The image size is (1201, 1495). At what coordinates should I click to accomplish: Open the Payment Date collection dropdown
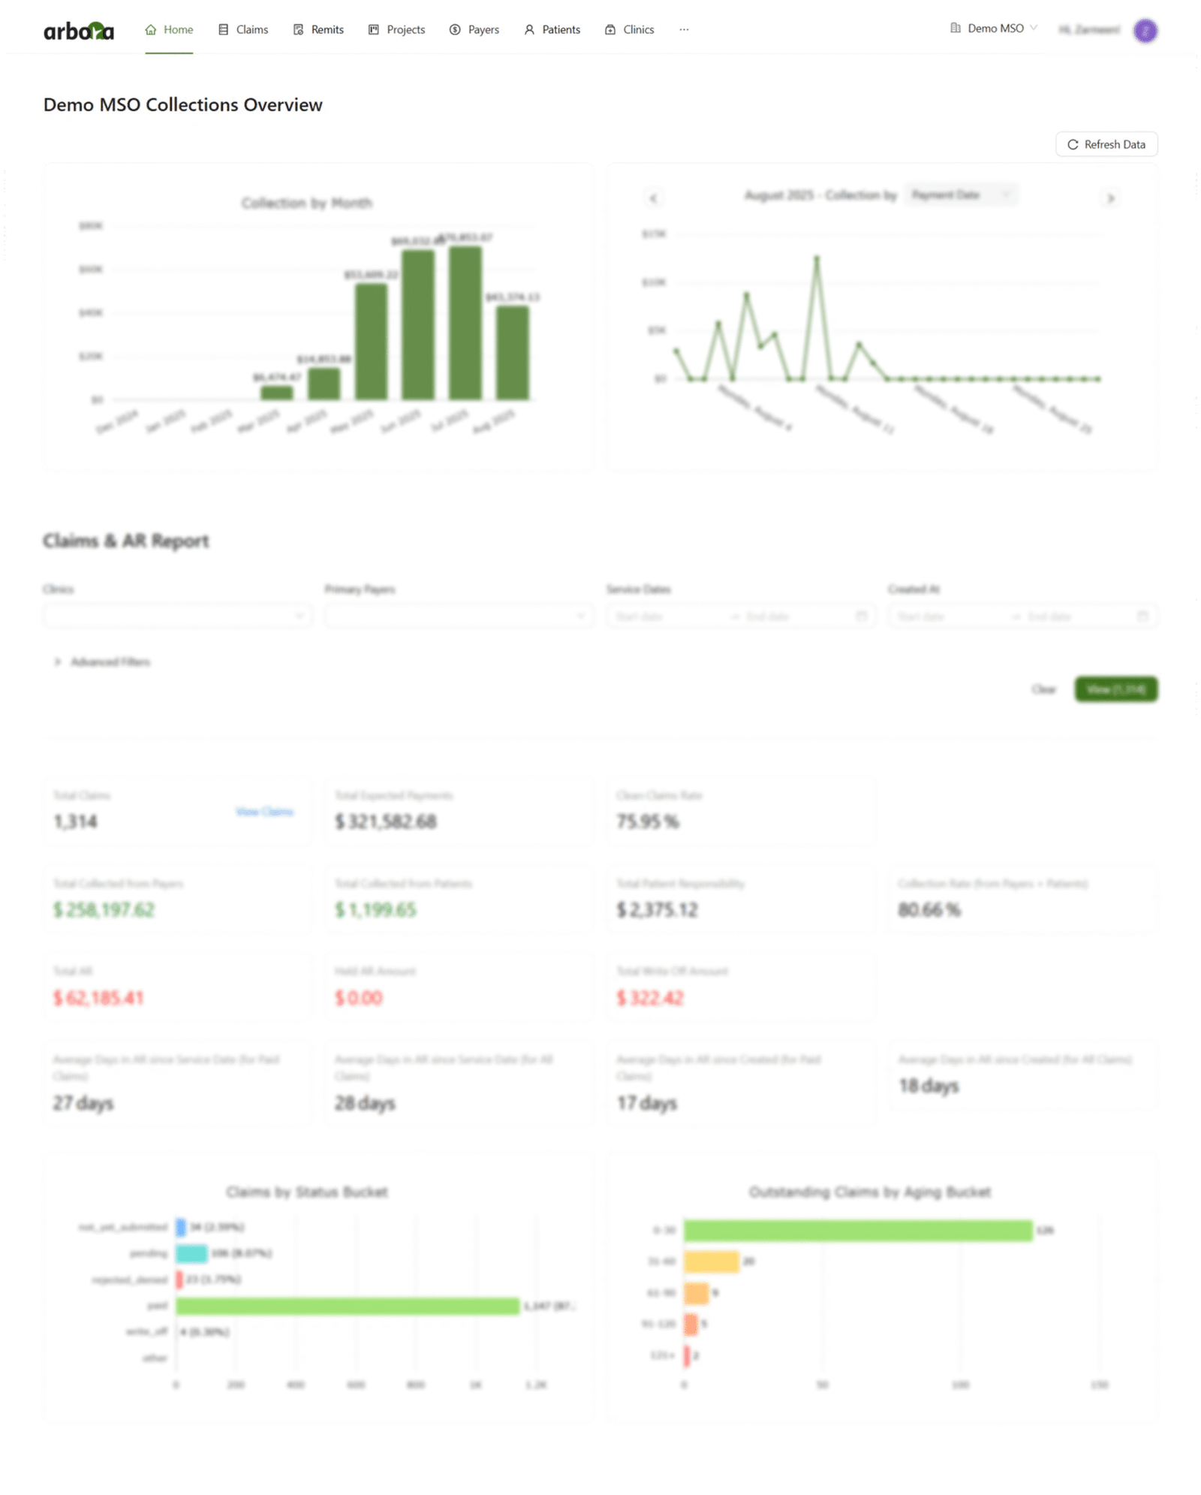click(x=960, y=195)
